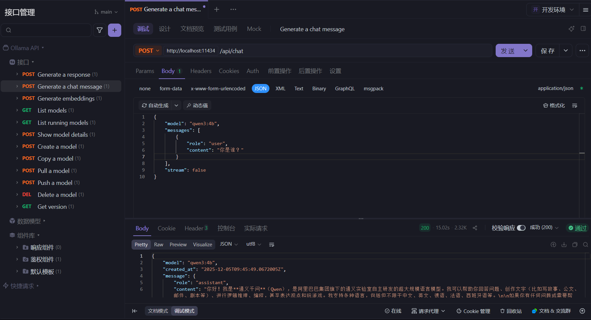
Task: Switch to the Mock tab
Action: (x=254, y=29)
